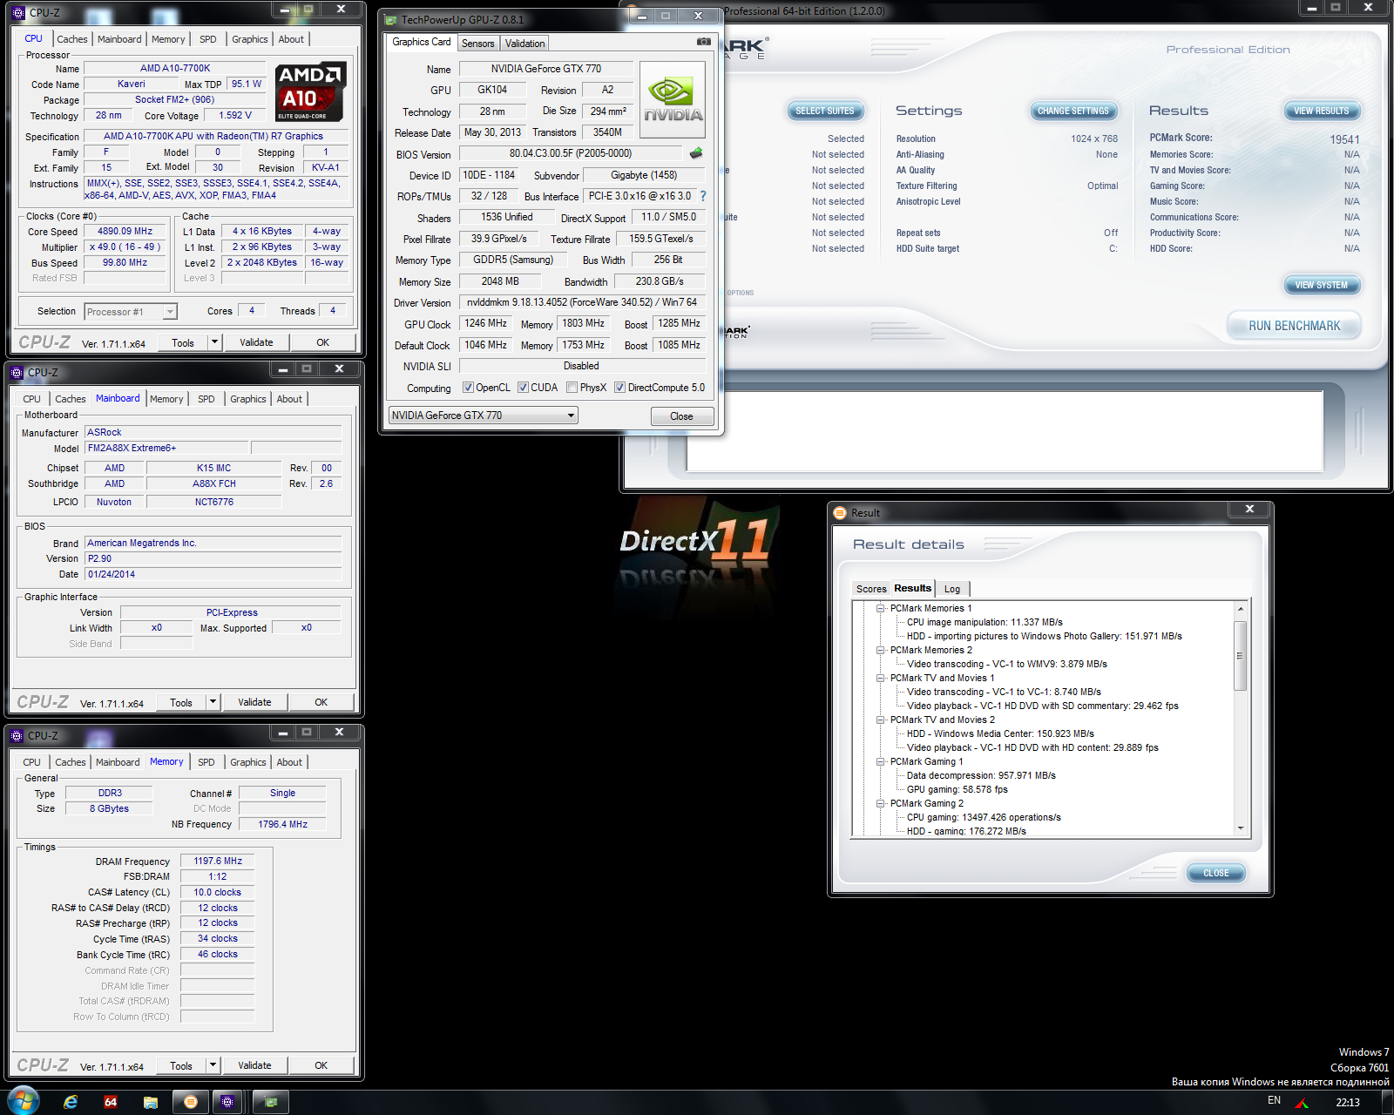Open the GeForce GTX 770 GPU dropdown
1394x1115 pixels.
[484, 416]
